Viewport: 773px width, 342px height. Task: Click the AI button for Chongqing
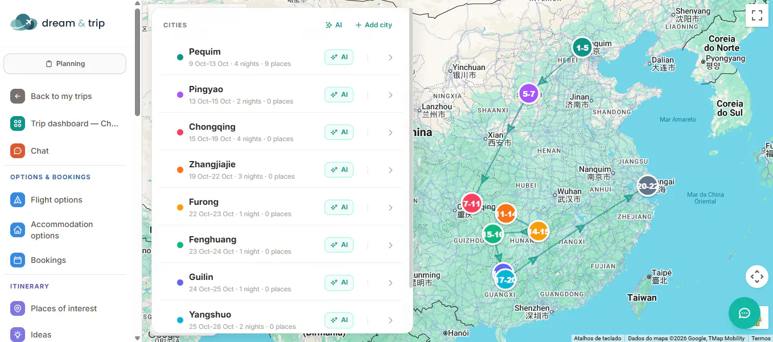click(339, 132)
